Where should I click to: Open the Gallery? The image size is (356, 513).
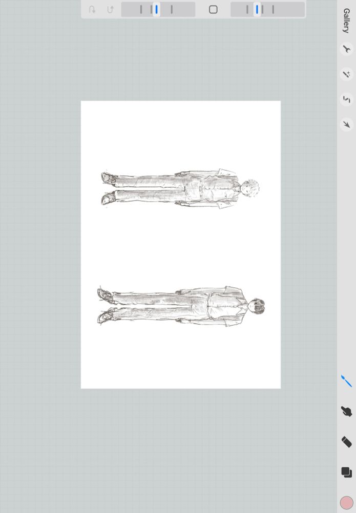pos(346,21)
